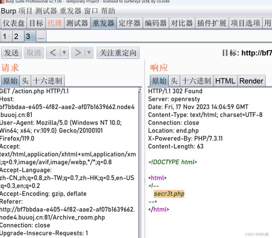272x238 pixels.
Task: Open the 窗口 menu
Action: click(x=91, y=11)
